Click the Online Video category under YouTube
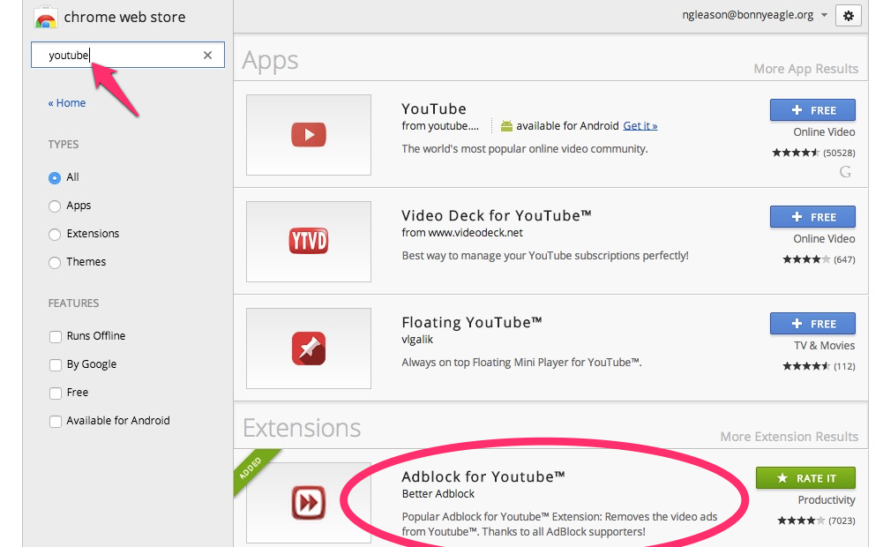883x547 pixels. pyautogui.click(x=824, y=132)
